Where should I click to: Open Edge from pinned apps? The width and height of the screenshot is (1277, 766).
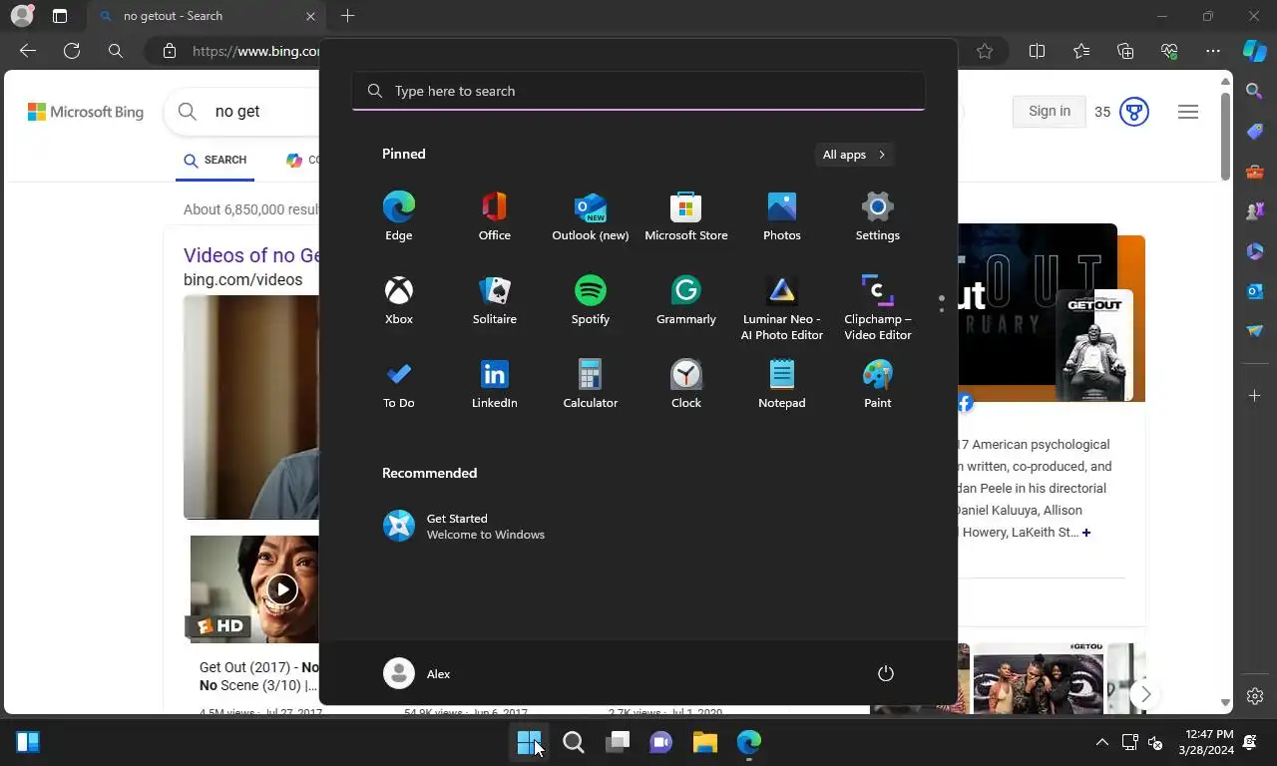398,216
